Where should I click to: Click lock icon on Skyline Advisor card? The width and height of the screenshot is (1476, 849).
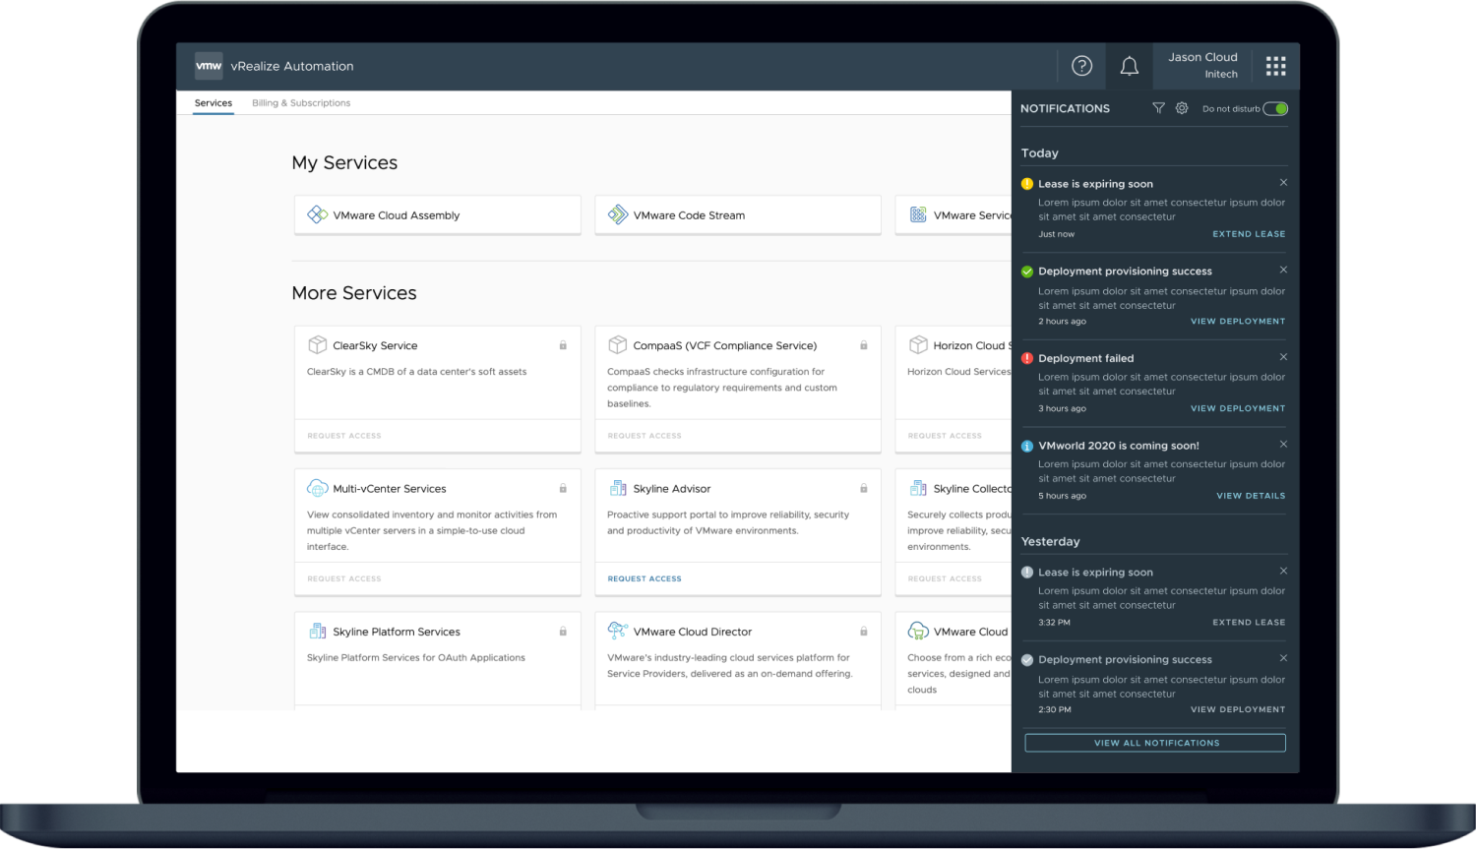(864, 488)
